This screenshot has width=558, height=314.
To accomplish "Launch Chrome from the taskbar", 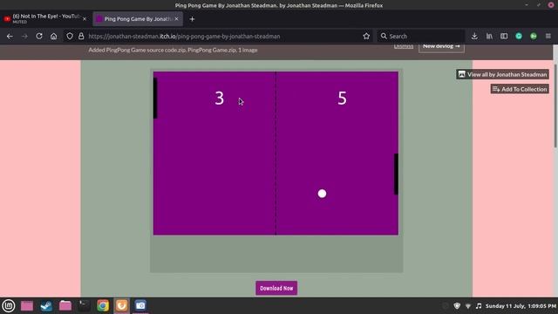I will click(x=103, y=305).
